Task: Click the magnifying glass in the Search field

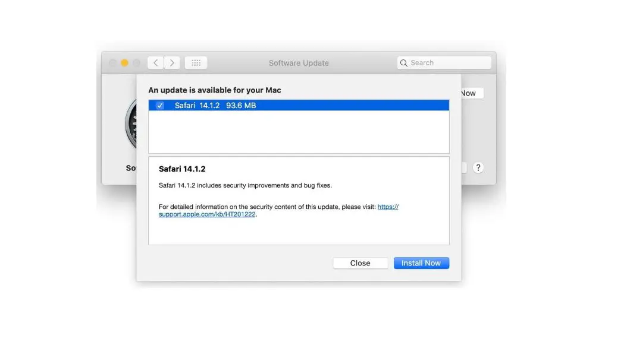Action: [405, 62]
